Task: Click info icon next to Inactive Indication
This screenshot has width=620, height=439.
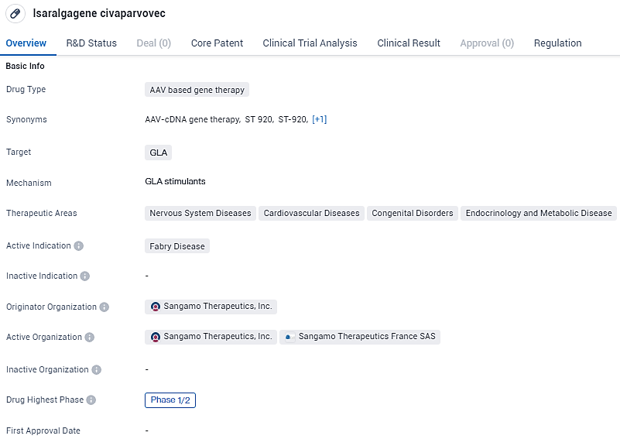Action: (x=85, y=276)
